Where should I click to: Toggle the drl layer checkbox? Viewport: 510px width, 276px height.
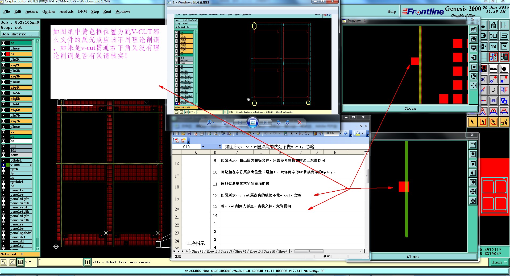(3, 146)
